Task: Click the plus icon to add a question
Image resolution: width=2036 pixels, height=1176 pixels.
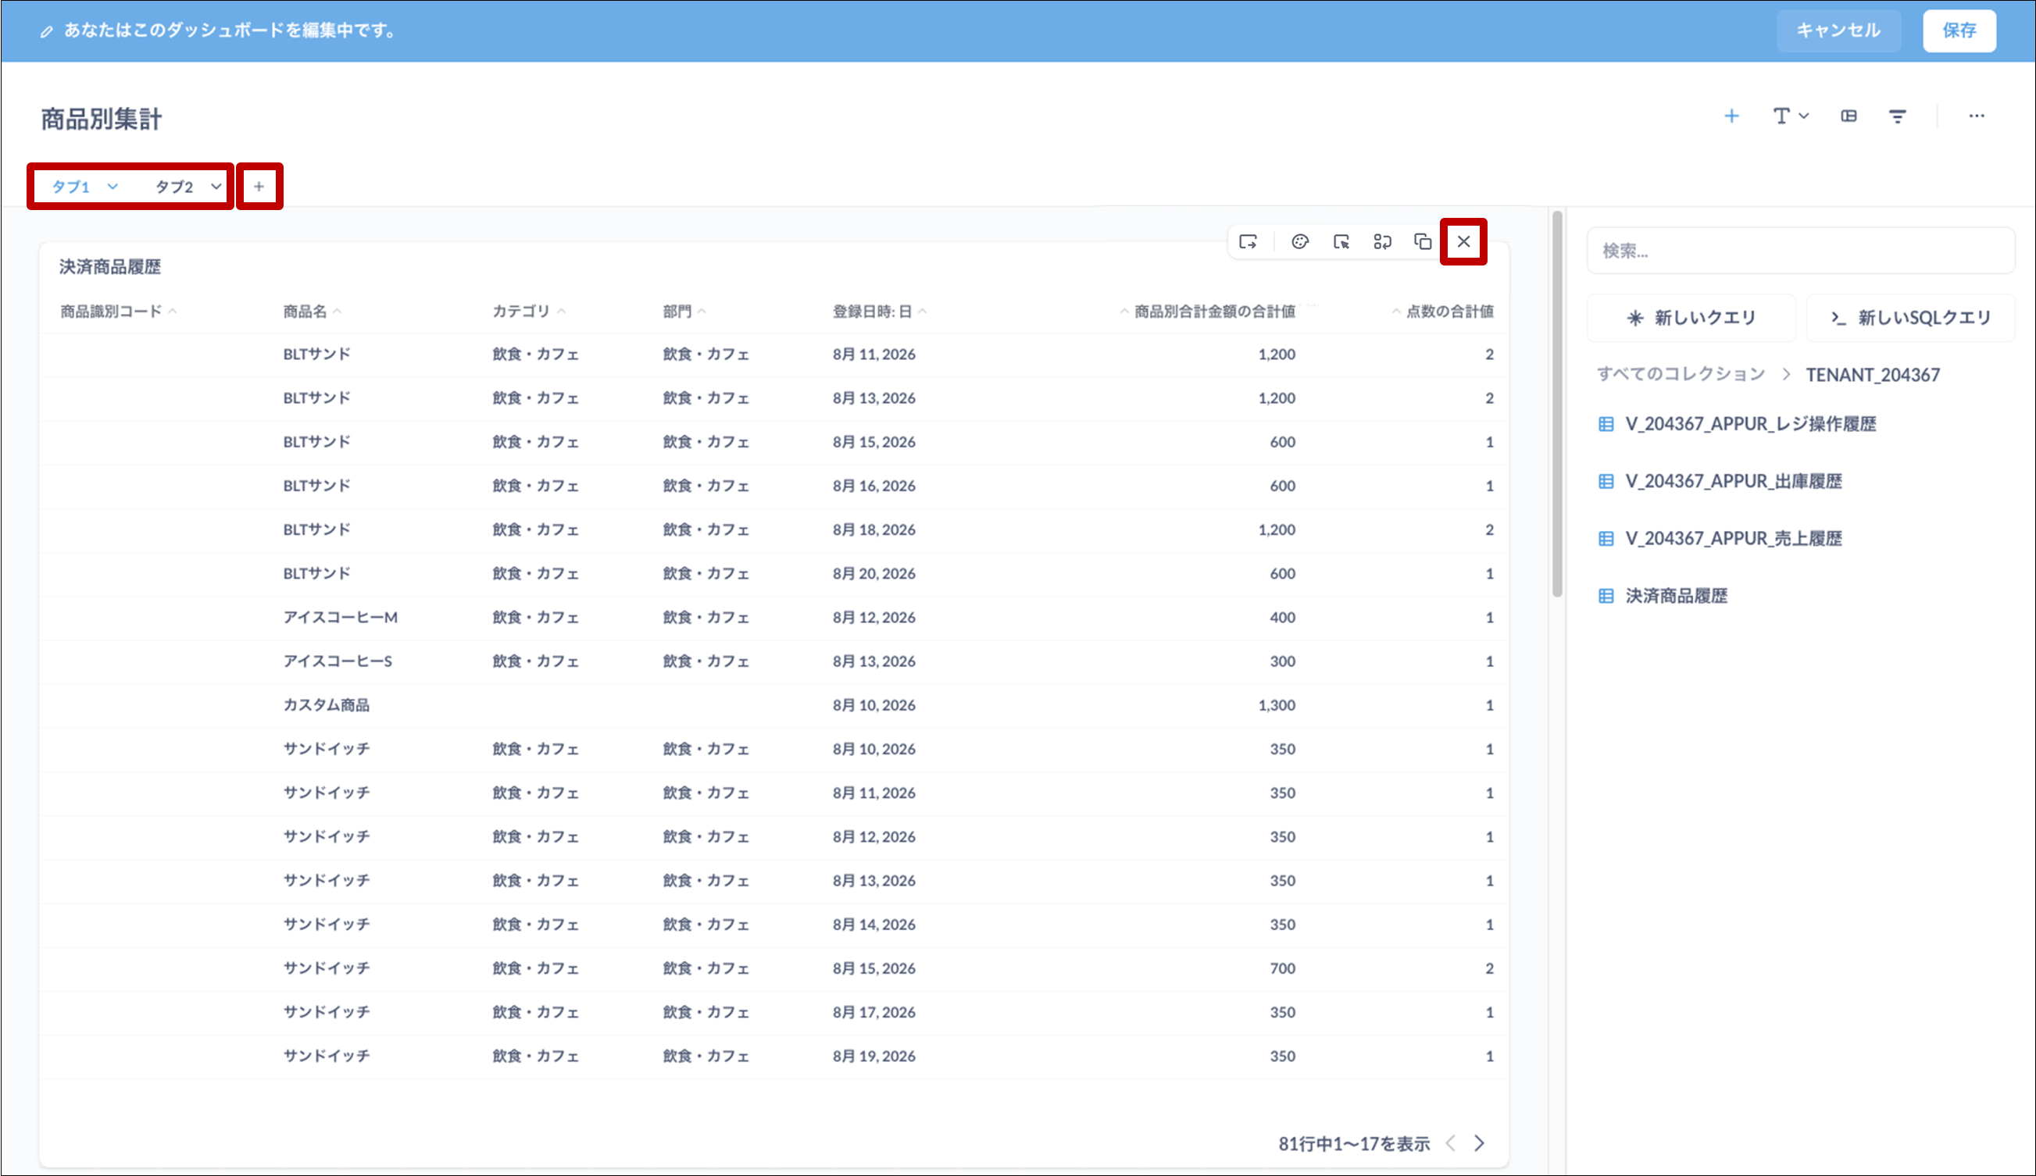Action: (x=1731, y=116)
